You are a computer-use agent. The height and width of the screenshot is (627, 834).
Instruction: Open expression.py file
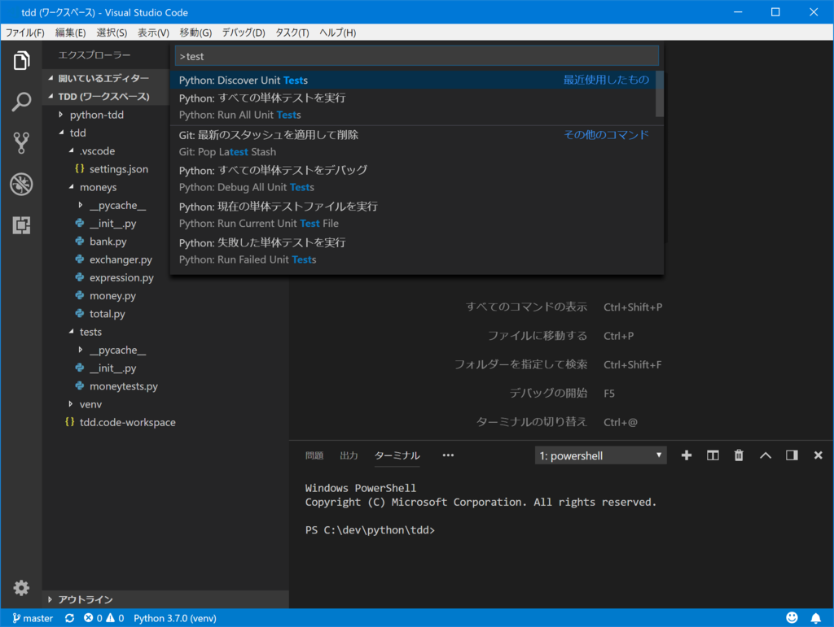click(x=121, y=277)
